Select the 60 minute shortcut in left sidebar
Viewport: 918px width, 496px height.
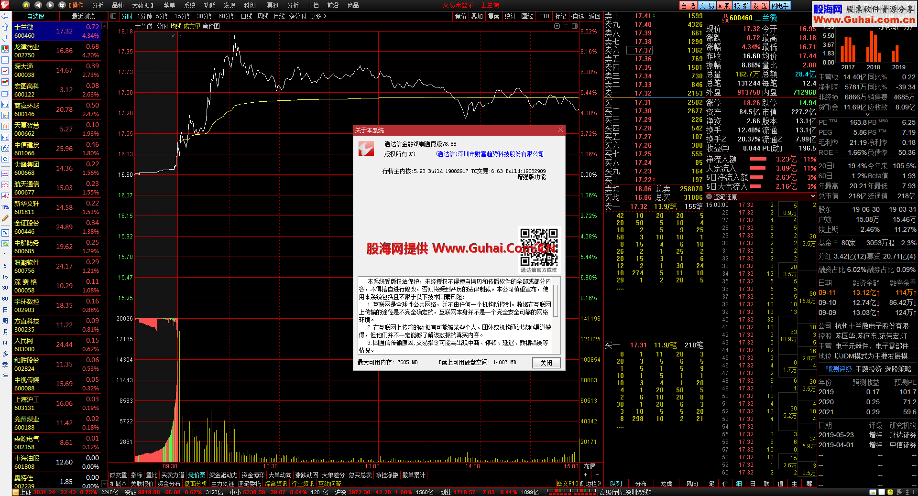pyautogui.click(x=5, y=299)
